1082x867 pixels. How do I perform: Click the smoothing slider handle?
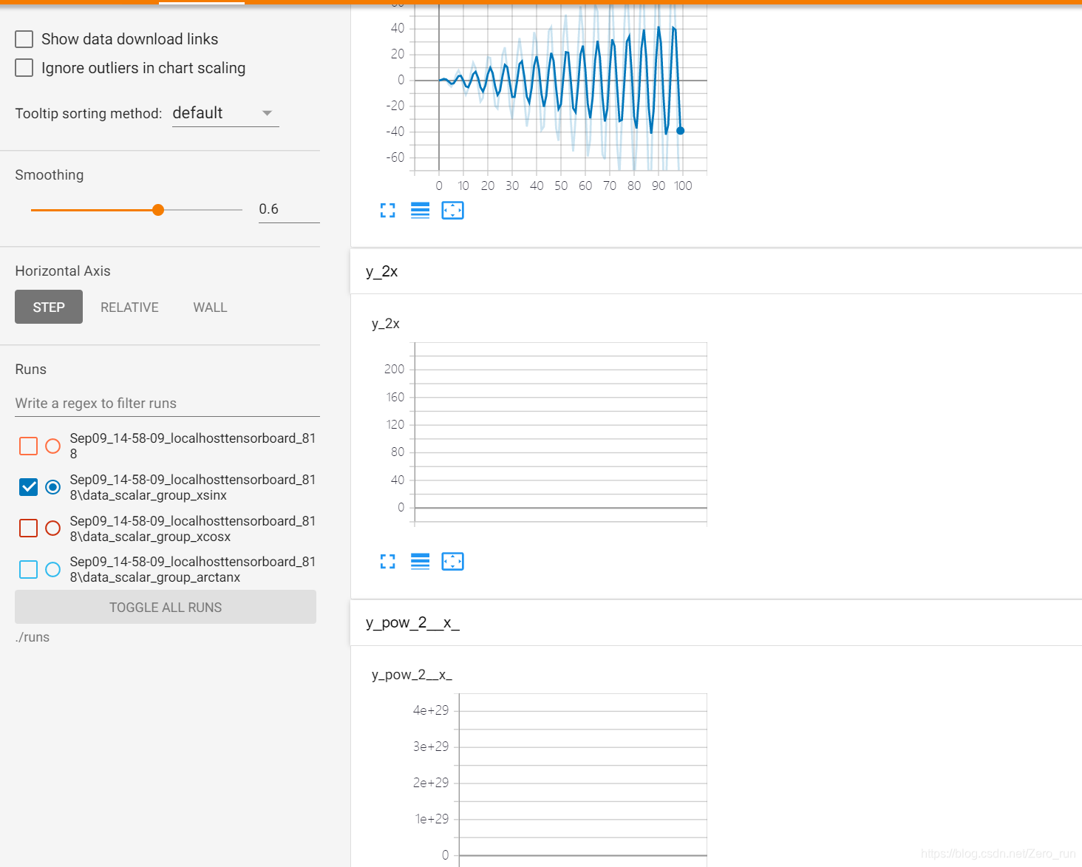158,210
